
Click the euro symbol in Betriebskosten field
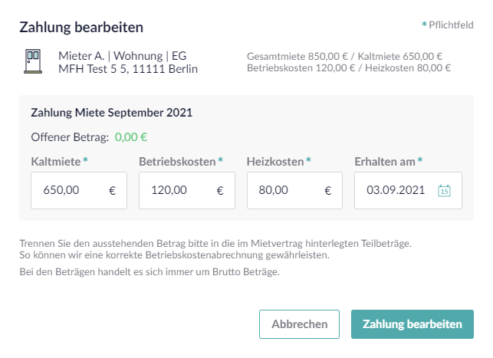pyautogui.click(x=220, y=191)
